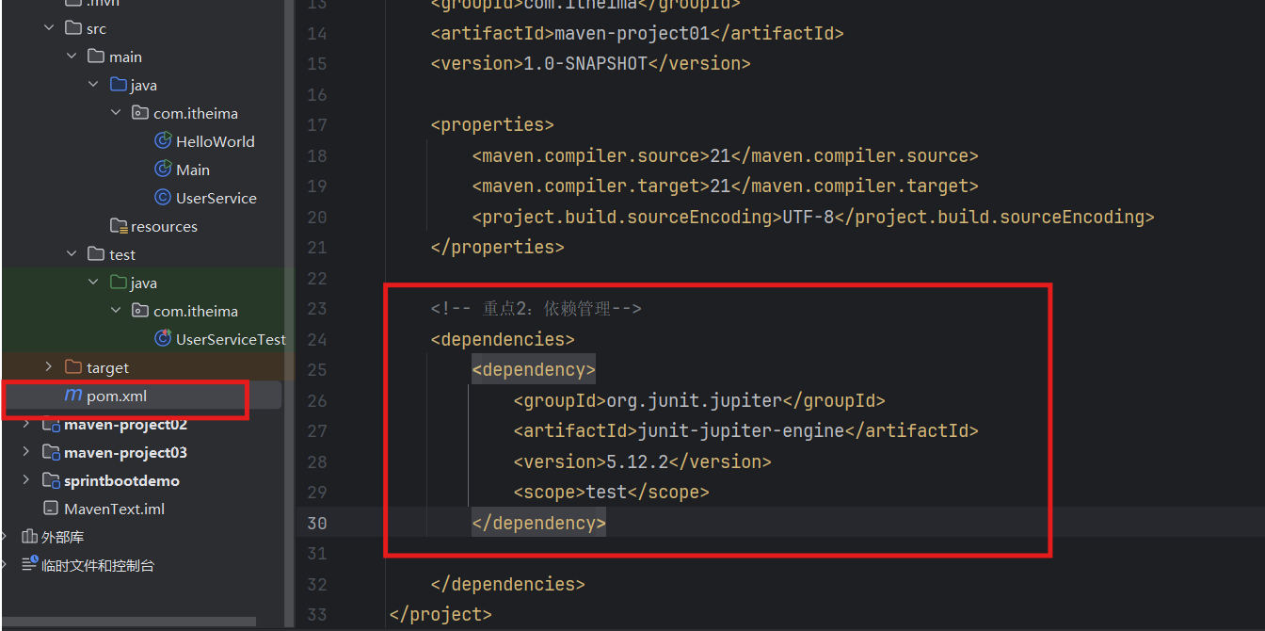This screenshot has width=1265, height=631.
Task: Click the 1.0-SNAPSHOT version value
Action: [x=584, y=63]
